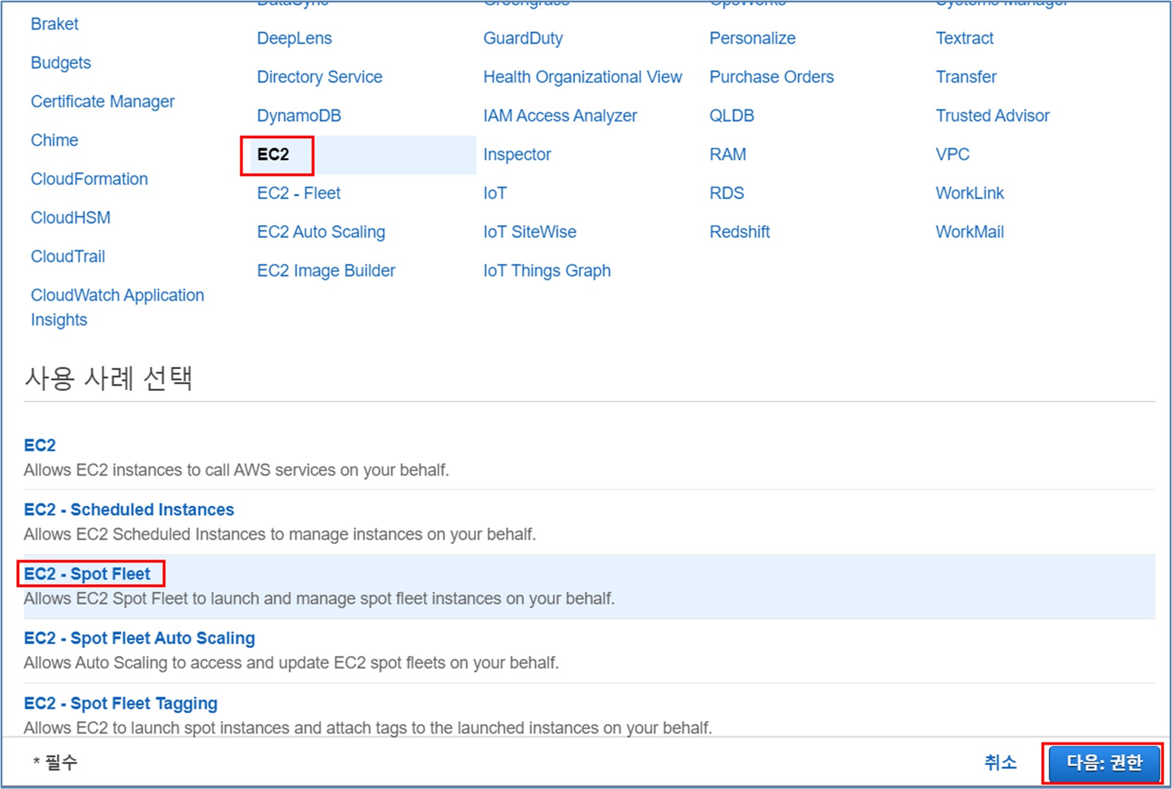Select the GuardDuty service
Image resolution: width=1172 pixels, height=789 pixels.
(522, 38)
